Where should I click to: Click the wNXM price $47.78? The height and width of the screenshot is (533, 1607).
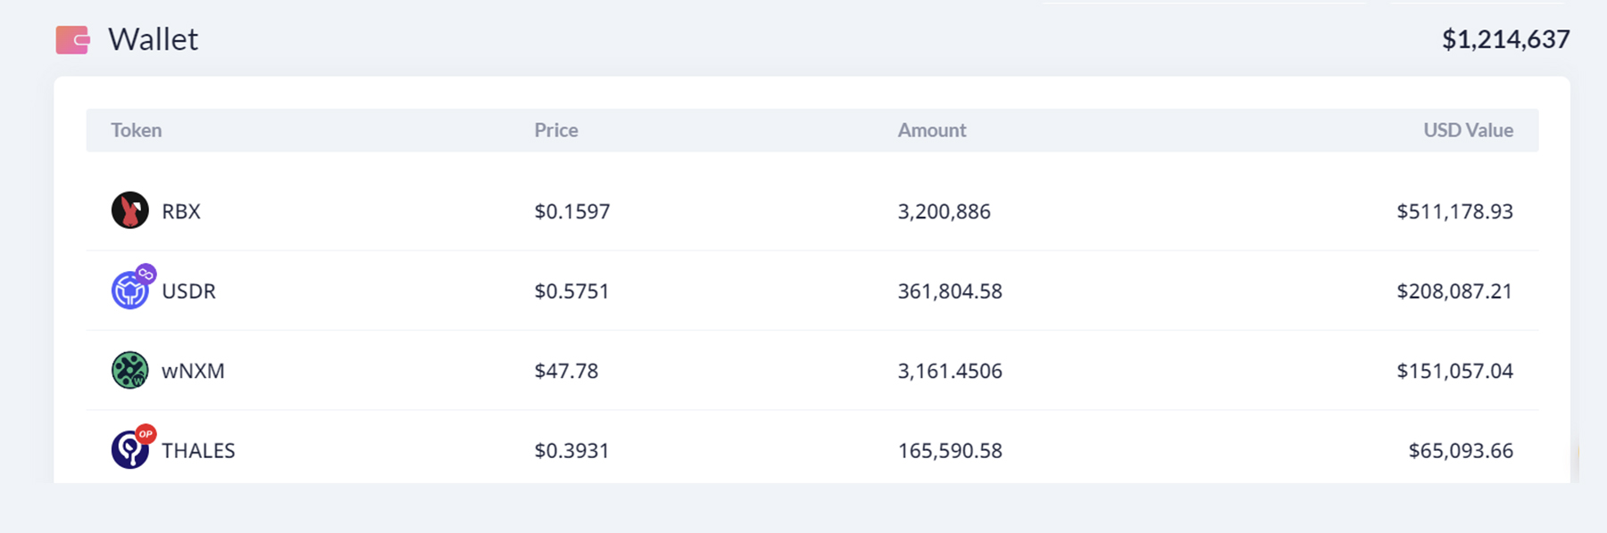pyautogui.click(x=566, y=372)
